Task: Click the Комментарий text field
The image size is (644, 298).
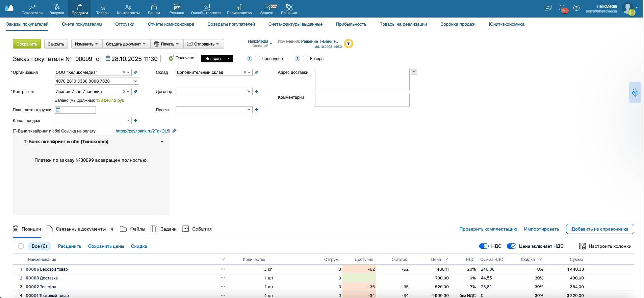Action: click(x=362, y=100)
